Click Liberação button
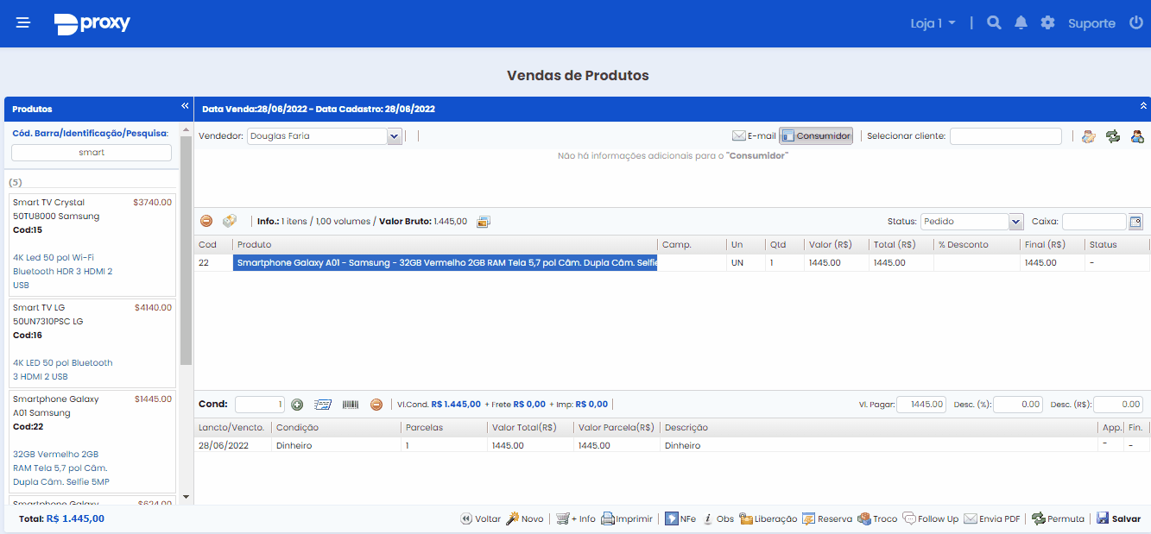This screenshot has height=534, width=1151. tap(768, 518)
